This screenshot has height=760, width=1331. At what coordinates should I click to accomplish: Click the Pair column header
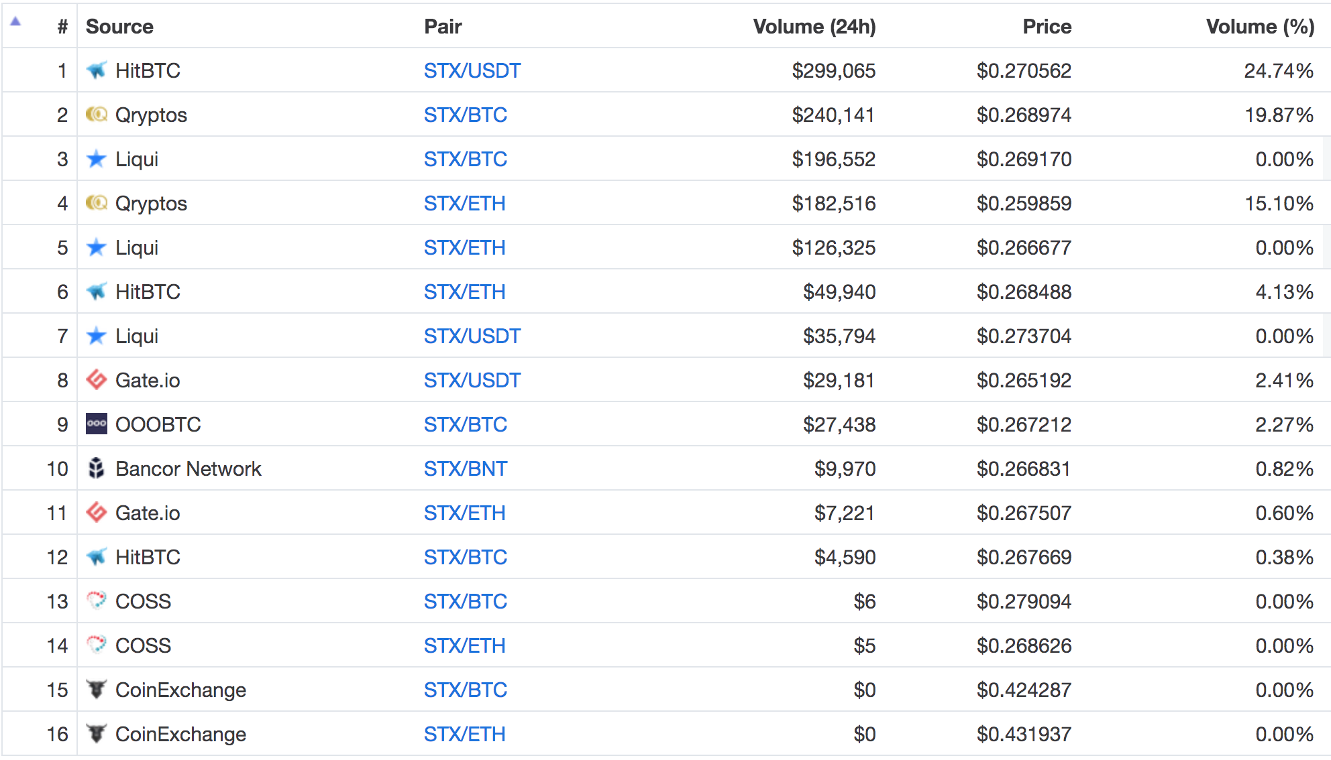[x=443, y=26]
